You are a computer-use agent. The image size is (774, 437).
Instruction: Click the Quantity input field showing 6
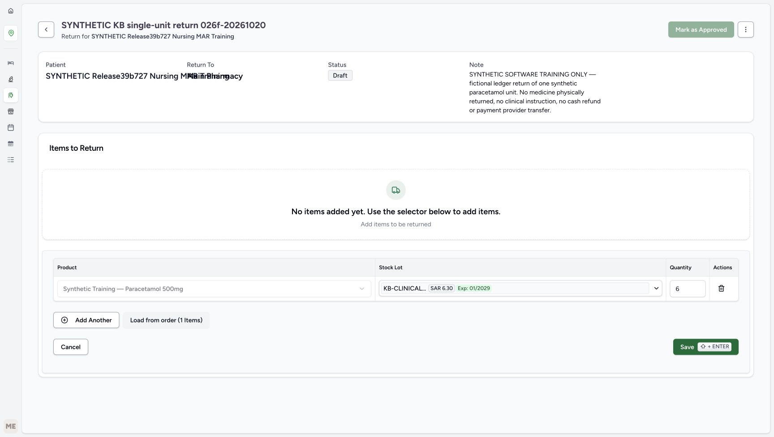click(688, 289)
